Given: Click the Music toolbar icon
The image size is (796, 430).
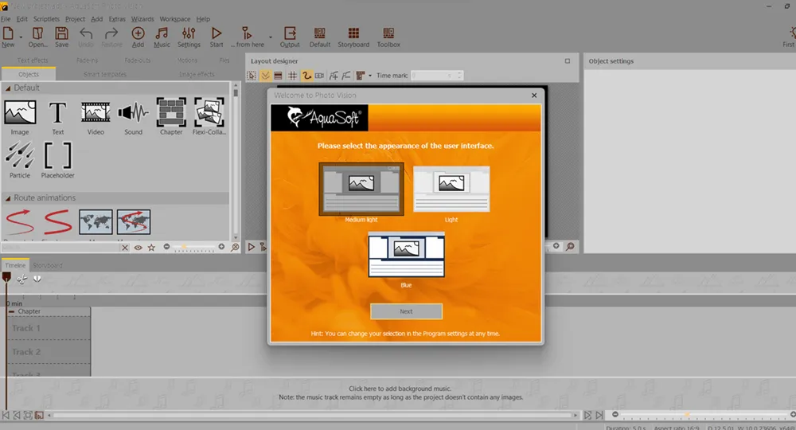Looking at the screenshot, I should point(162,37).
